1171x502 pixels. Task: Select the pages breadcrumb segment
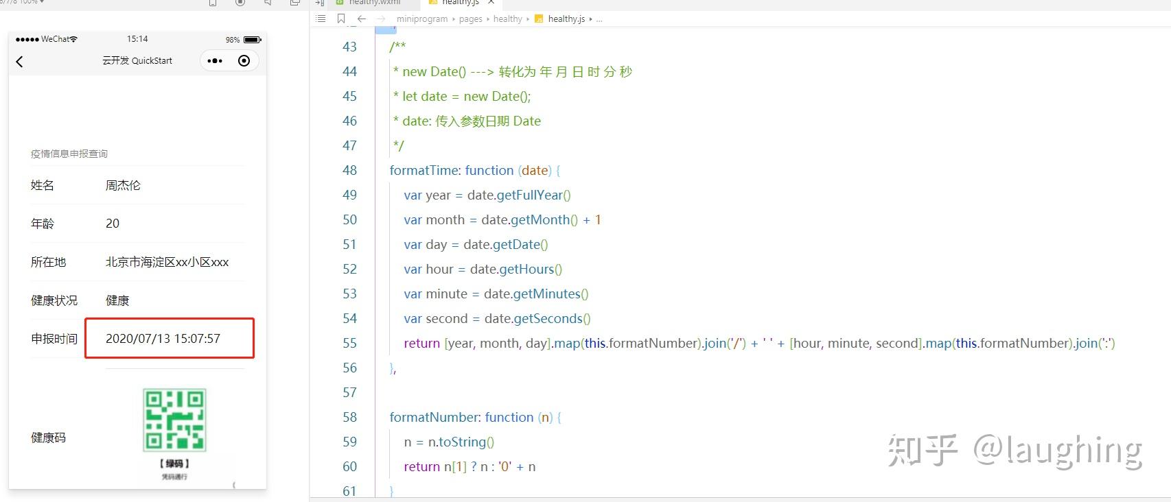click(470, 19)
